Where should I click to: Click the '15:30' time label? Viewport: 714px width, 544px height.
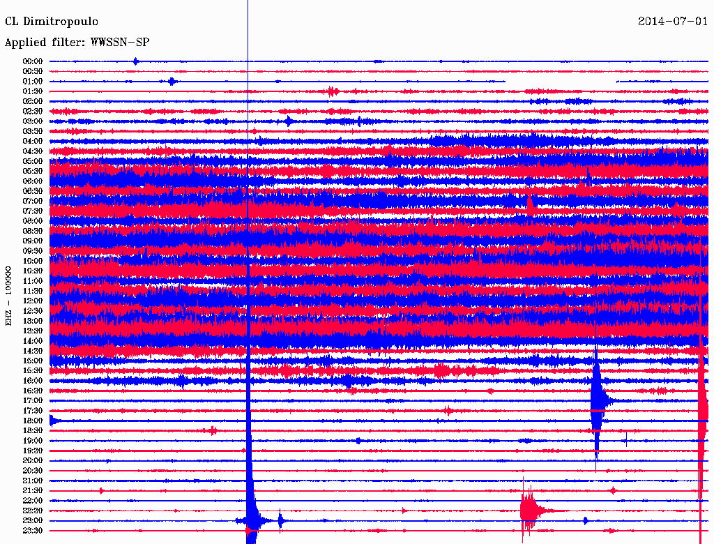[x=33, y=371]
